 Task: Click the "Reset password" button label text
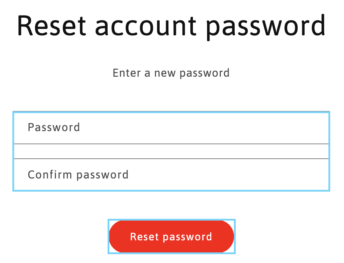coord(171,237)
